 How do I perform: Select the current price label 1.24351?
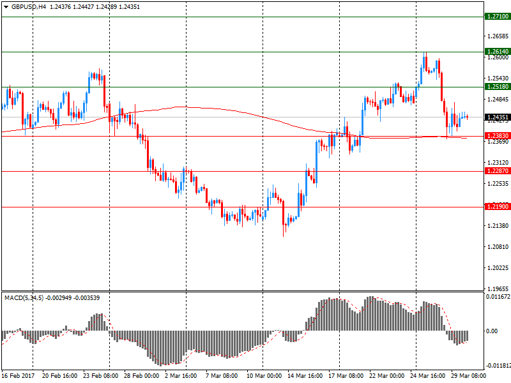(498, 117)
